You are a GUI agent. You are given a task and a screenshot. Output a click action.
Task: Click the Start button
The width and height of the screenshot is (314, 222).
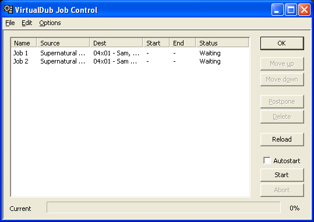click(282, 175)
